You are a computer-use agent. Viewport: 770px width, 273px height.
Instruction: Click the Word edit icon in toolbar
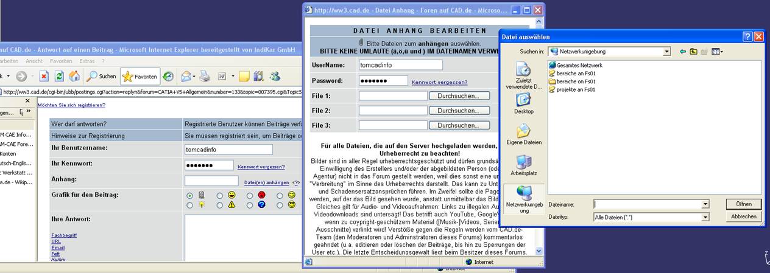click(222, 76)
